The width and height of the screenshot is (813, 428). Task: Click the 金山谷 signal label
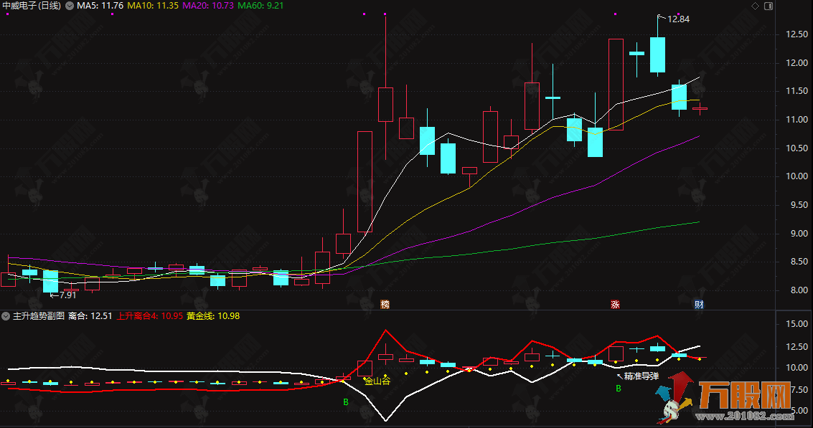[x=377, y=381]
